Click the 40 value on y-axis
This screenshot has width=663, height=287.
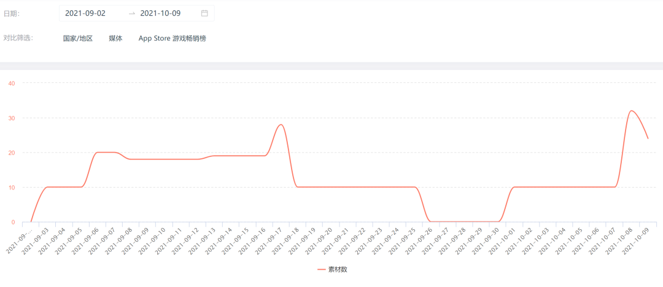point(12,83)
